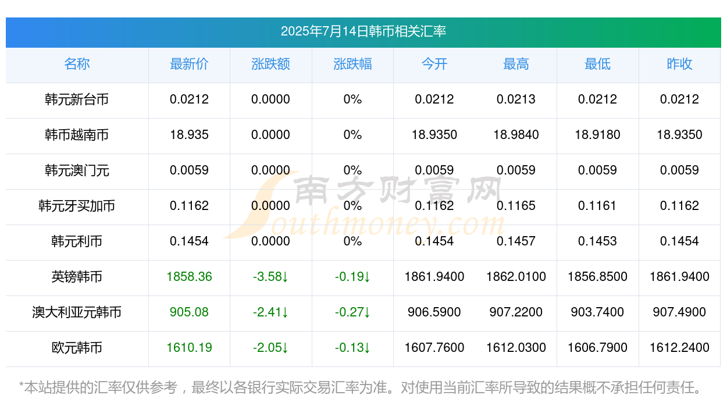
Task: Click the 韩元澳门元 row name
Action: coord(77,170)
